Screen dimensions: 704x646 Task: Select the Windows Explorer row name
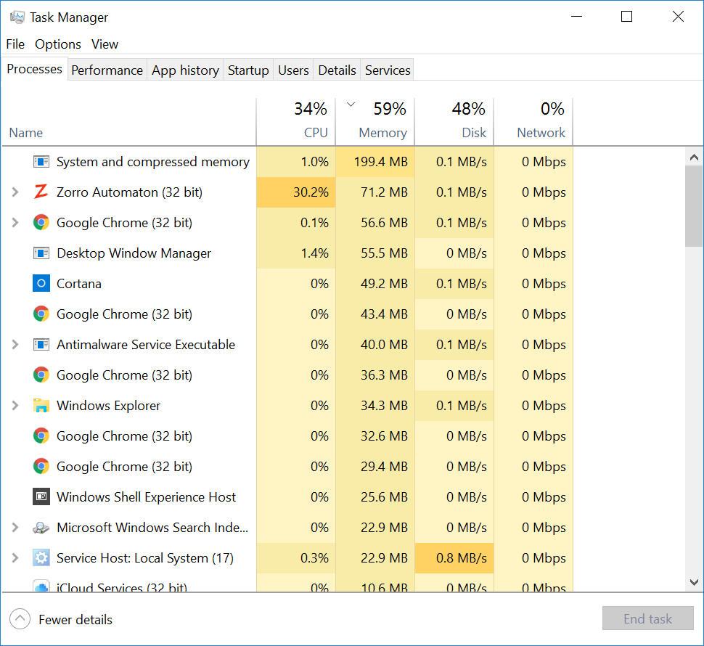click(108, 405)
